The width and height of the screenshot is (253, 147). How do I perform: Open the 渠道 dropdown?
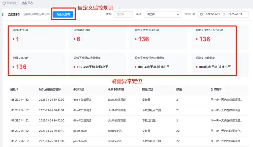[x=163, y=14]
